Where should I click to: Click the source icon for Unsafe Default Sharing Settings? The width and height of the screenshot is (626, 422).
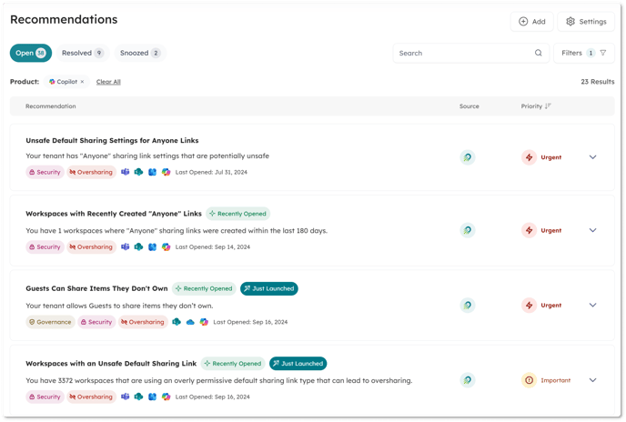[467, 157]
